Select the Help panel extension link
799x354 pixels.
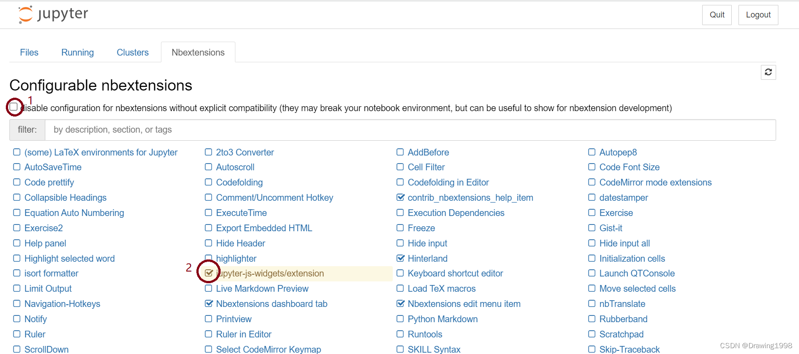(x=45, y=243)
